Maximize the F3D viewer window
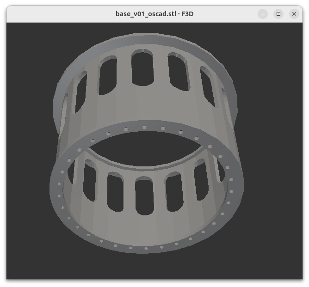 [278, 14]
